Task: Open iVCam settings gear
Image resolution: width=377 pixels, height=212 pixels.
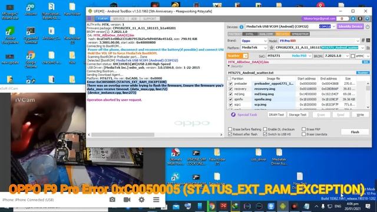Action: [x=141, y=200]
